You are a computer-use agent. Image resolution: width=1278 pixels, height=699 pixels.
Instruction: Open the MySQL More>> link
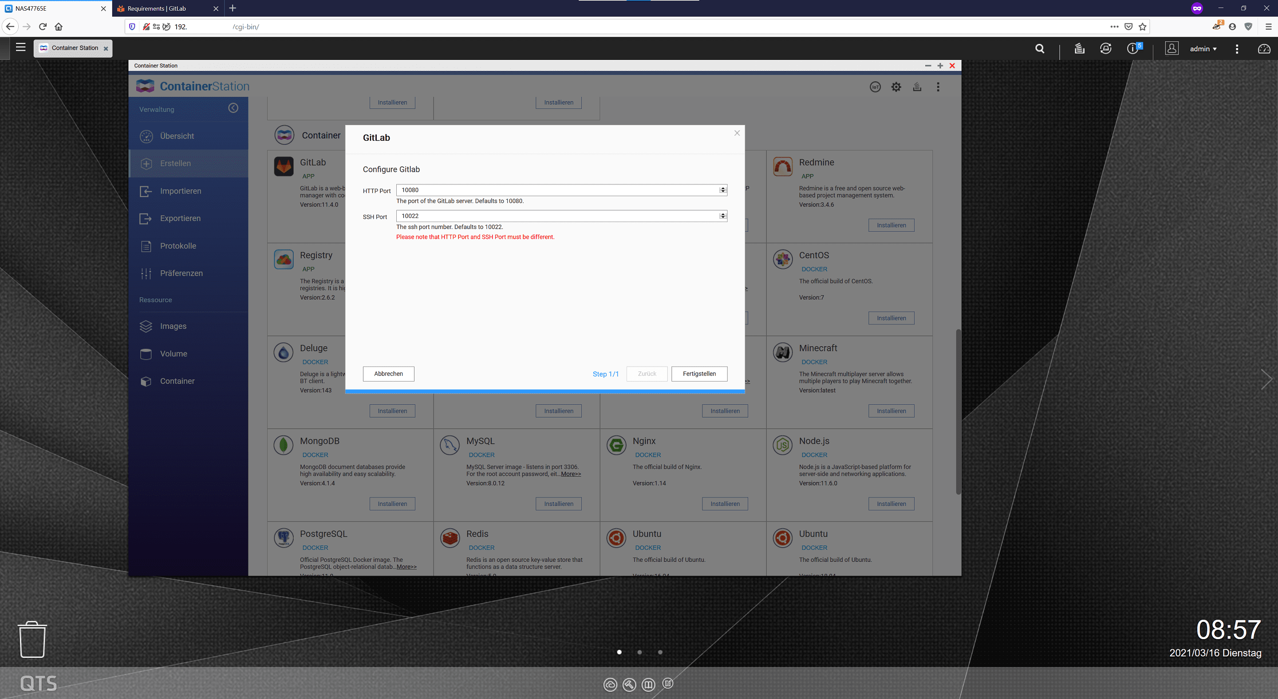[x=571, y=474]
